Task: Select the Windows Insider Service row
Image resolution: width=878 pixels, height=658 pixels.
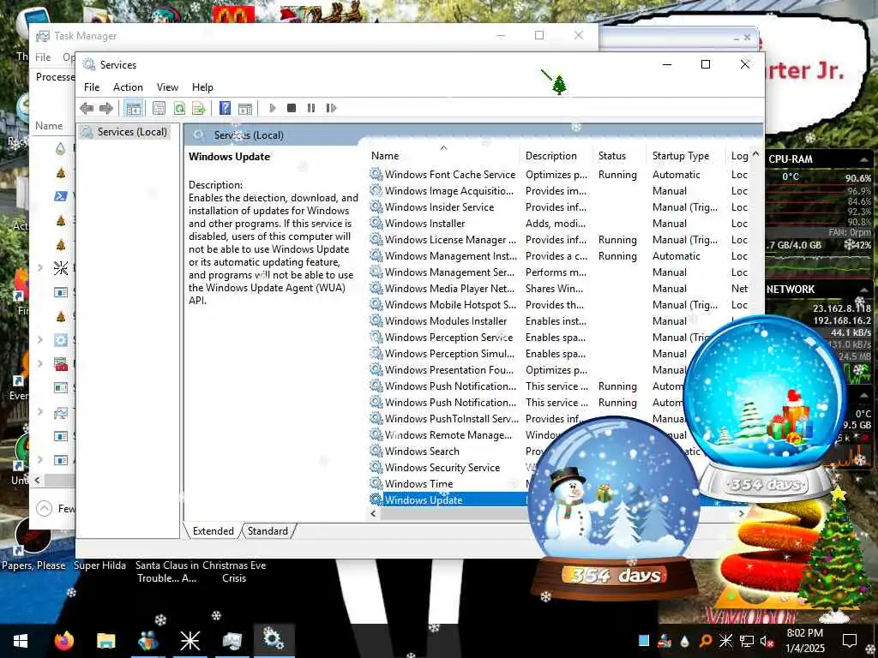Action: tap(559, 207)
